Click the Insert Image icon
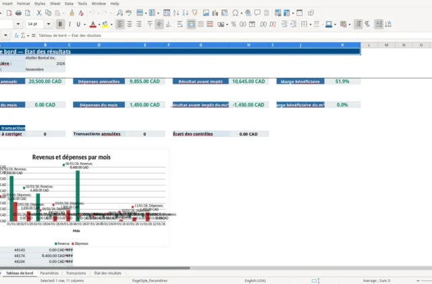This screenshot has height=284, width=432. point(206,13)
